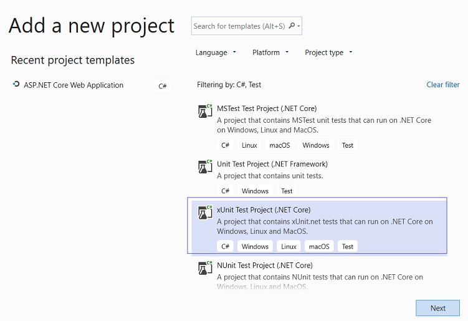Click the NUnit Test Project flask icon
The width and height of the screenshot is (468, 321).
point(206,268)
